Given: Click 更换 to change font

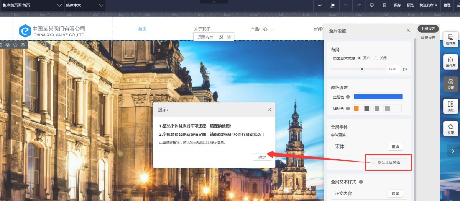Looking at the screenshot, I should point(395,147).
